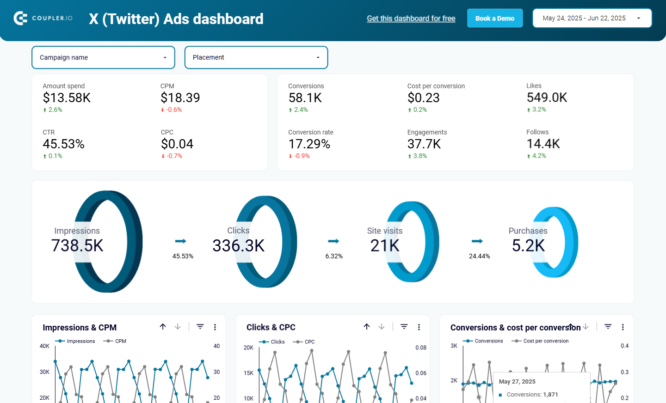Click the May 27, 2025 tooltip date
This screenshot has width=666, height=403.
[517, 382]
